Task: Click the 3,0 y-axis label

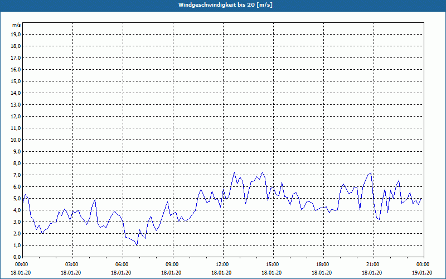Action: [17, 222]
